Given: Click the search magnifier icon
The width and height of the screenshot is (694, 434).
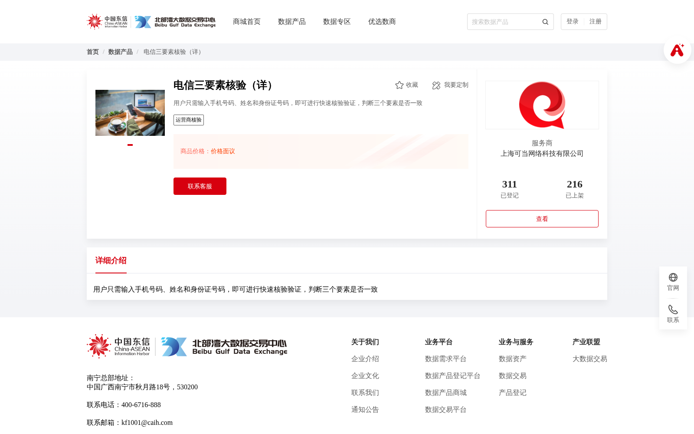Looking at the screenshot, I should (545, 22).
